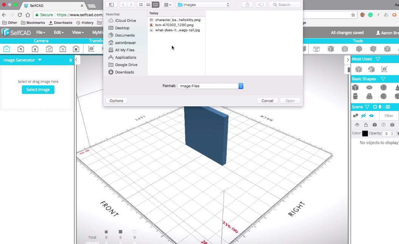
Task: Open the SelfCAD View menu
Action: 77,32
